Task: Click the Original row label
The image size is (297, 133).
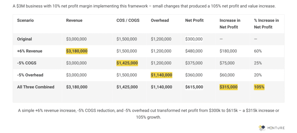Action: pyautogui.click(x=24, y=39)
